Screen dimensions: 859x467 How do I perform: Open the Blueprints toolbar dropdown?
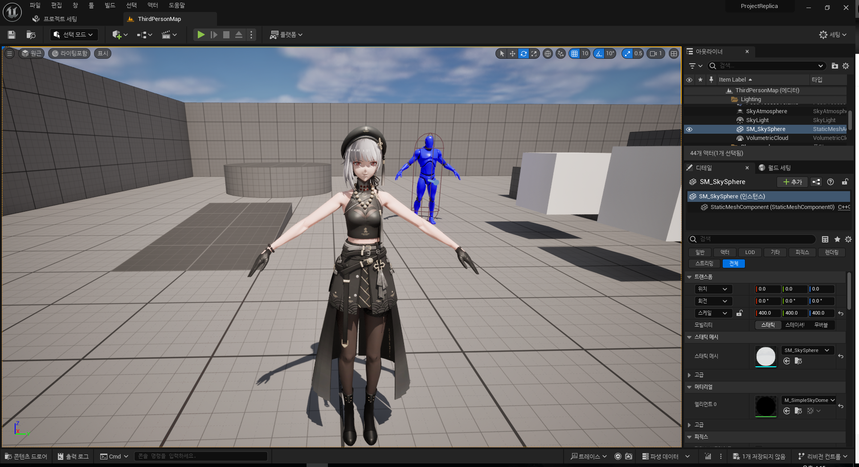(144, 35)
